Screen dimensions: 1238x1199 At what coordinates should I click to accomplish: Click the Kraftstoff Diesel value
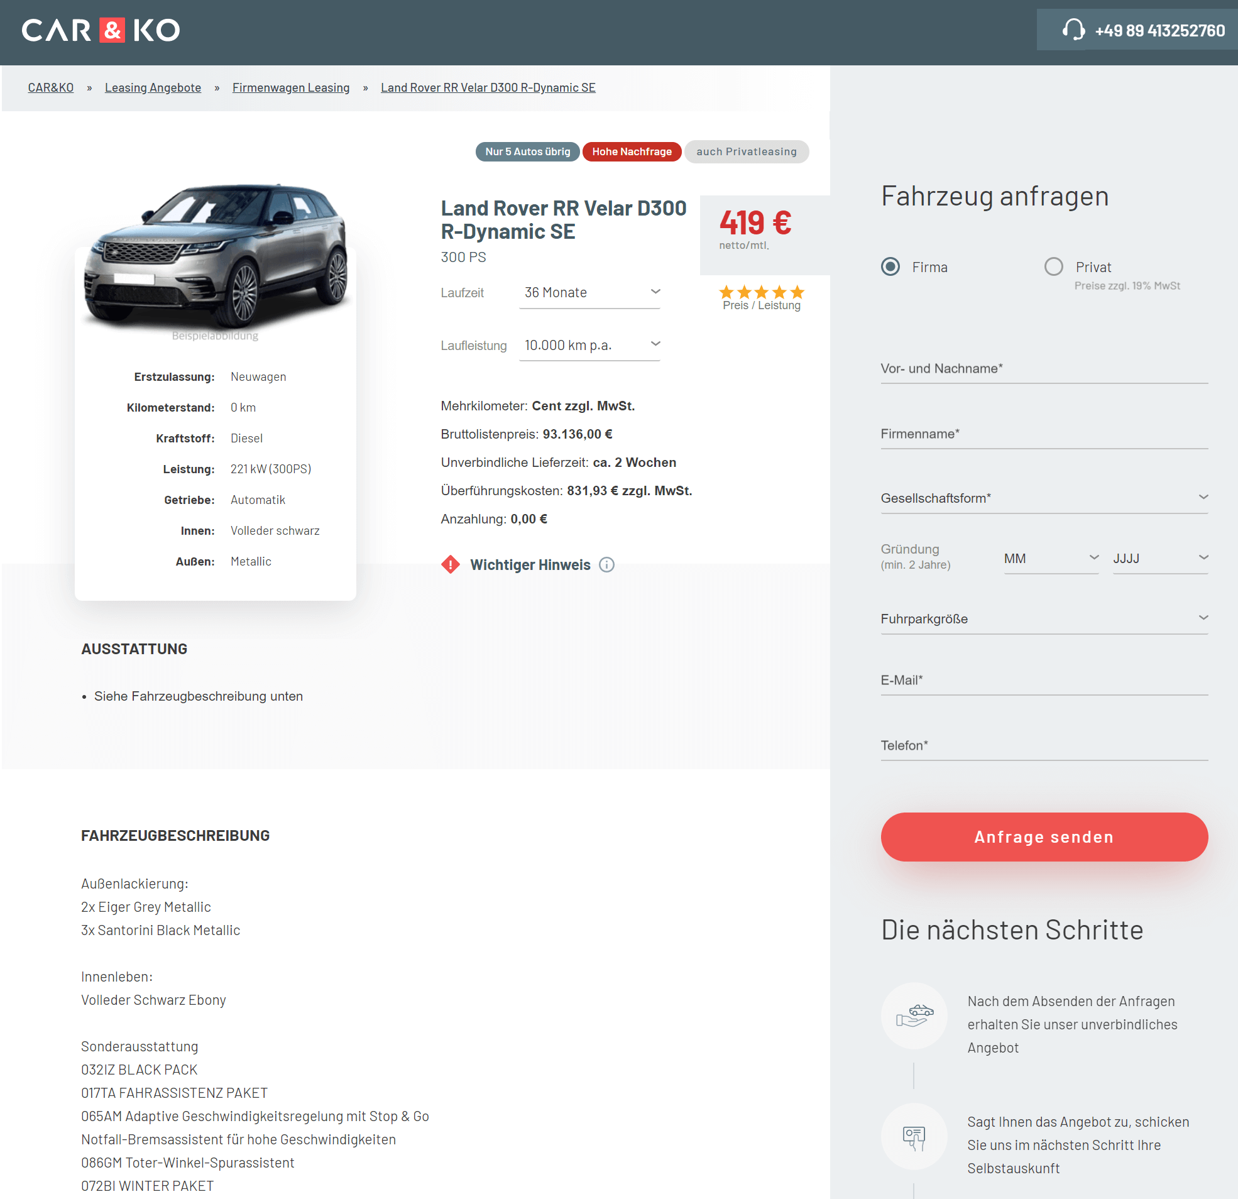tap(246, 439)
